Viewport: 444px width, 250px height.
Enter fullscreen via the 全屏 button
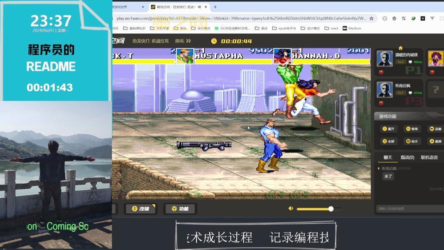pyautogui.click(x=389, y=141)
